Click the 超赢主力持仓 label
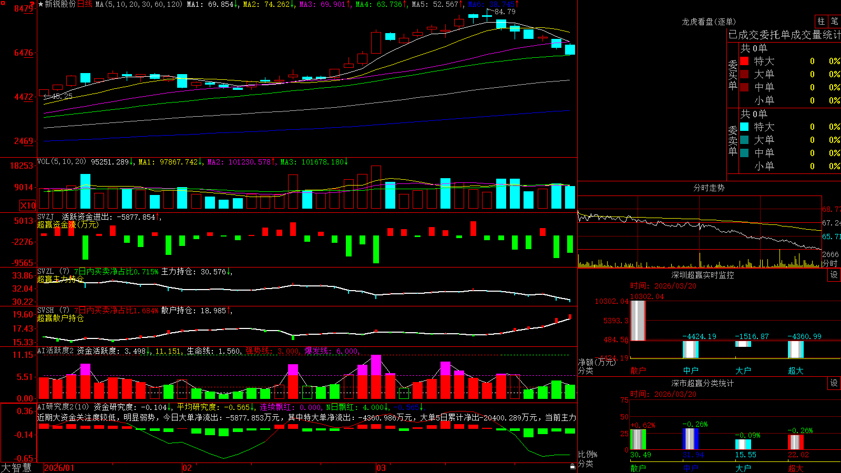This screenshot has height=473, width=841. 60,279
